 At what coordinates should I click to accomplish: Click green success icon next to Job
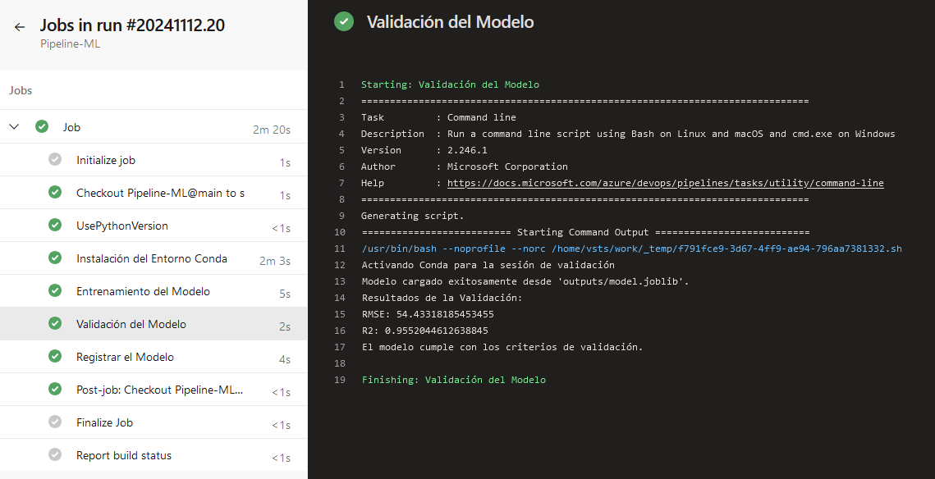click(x=42, y=127)
